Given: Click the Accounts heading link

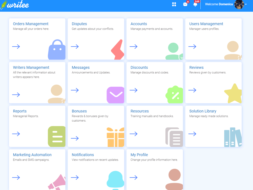Looking at the screenshot, I should (x=139, y=24).
